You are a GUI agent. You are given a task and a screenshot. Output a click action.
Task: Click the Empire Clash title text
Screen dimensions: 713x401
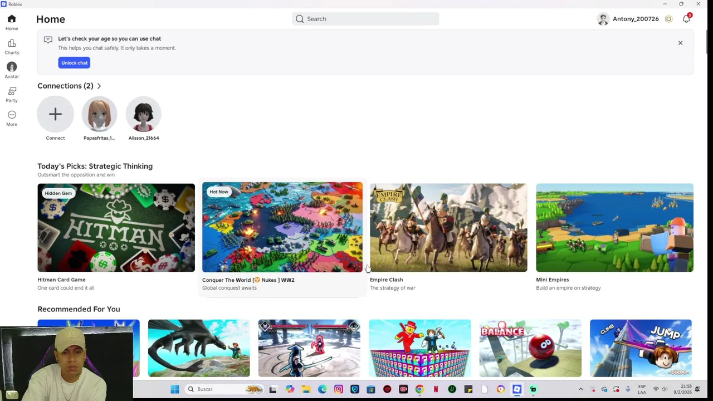click(386, 280)
